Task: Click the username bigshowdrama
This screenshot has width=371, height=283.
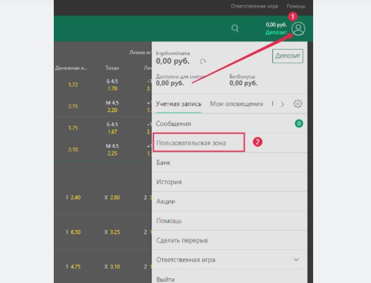Action: click(173, 54)
